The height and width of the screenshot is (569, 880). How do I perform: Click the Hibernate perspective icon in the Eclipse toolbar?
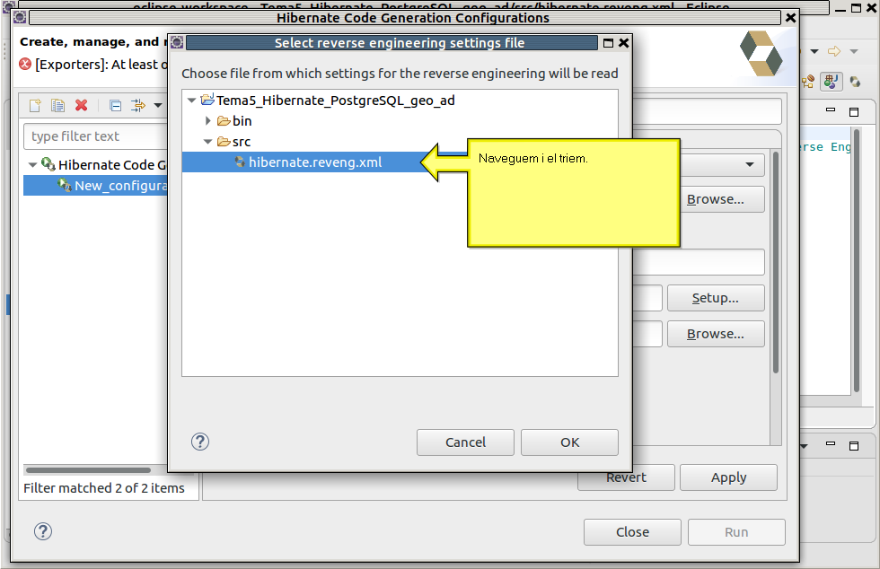[x=832, y=82]
